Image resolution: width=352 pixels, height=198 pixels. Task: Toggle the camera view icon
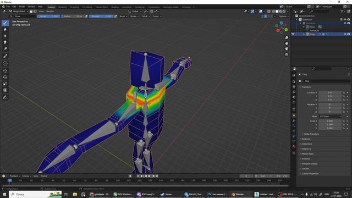pos(287,49)
